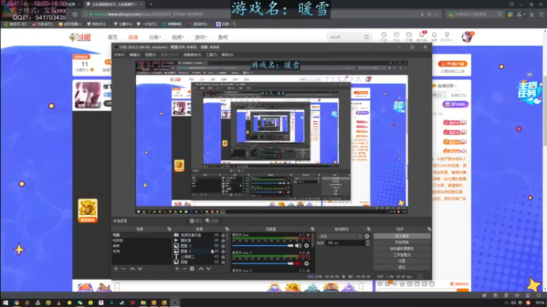Open Douyu followed heart icon
This screenshot has width=547, height=307.
point(397,35)
